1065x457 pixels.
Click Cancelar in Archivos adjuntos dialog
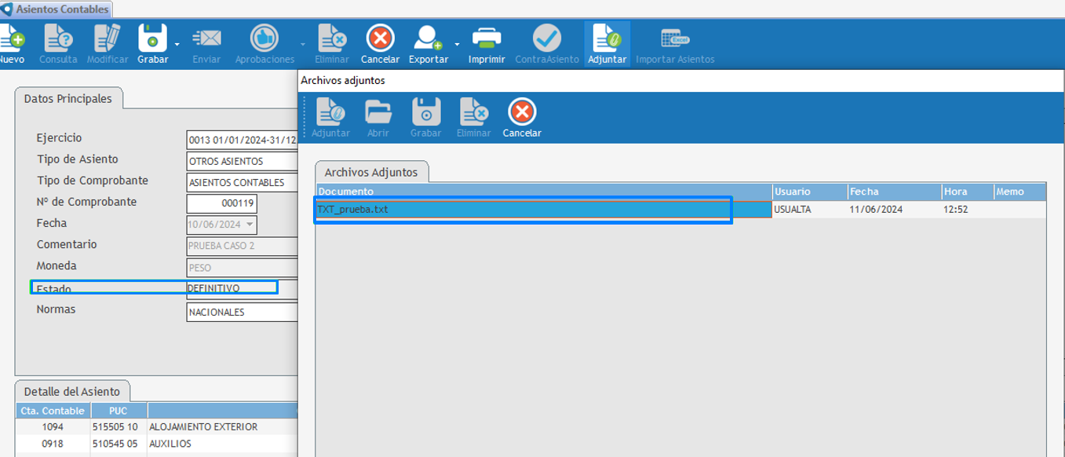coord(522,113)
